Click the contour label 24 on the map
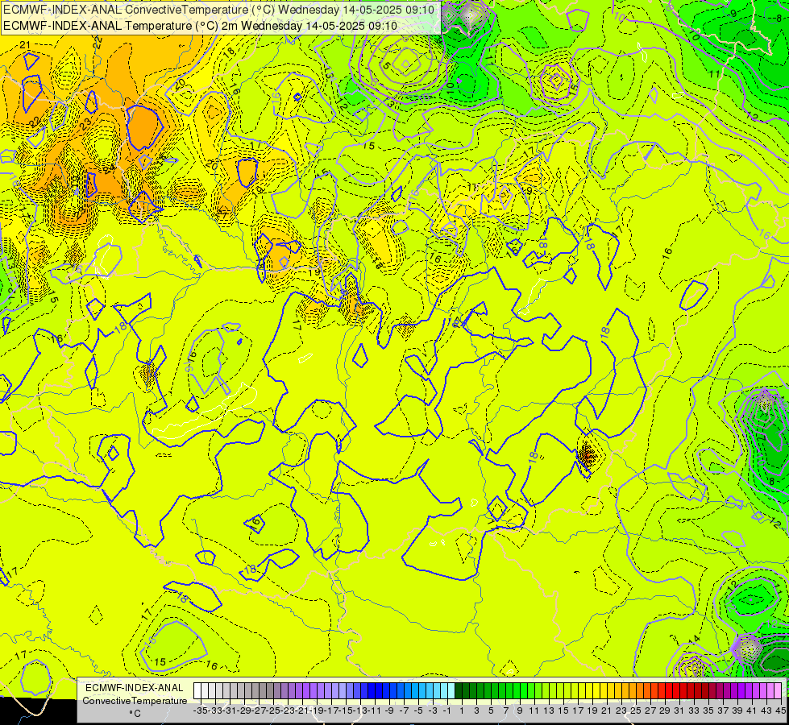 tap(109, 168)
